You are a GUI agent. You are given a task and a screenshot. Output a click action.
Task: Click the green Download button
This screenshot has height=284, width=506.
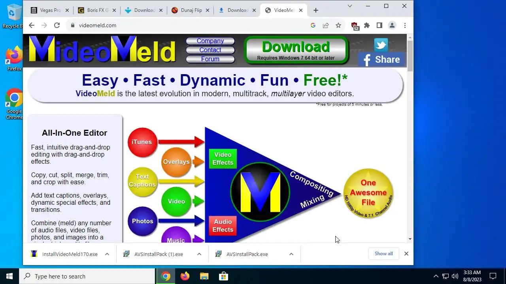[296, 50]
